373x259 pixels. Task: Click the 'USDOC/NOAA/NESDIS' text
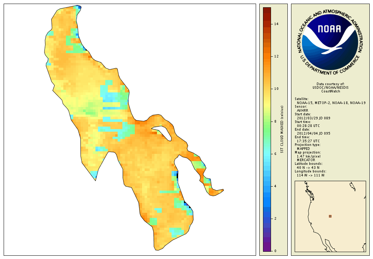(x=330, y=88)
